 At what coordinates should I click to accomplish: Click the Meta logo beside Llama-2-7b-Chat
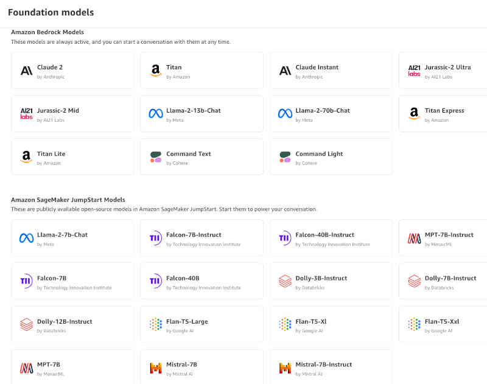coord(26,238)
